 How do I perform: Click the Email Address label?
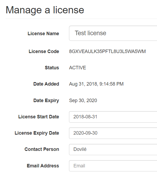[43, 166]
